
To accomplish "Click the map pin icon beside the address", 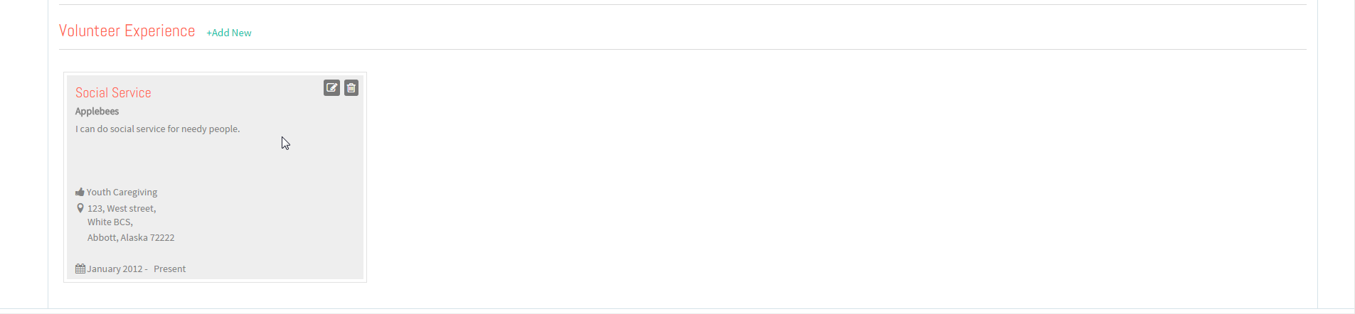I will pos(80,208).
